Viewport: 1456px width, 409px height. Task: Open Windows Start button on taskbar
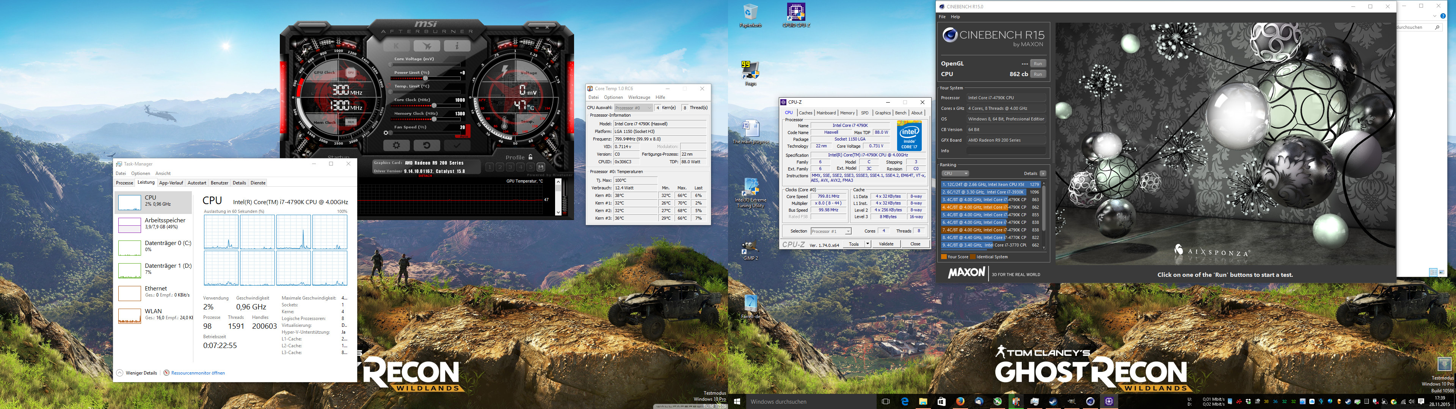[x=737, y=402]
